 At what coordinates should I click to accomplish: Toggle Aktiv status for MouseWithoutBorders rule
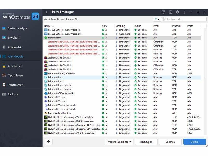coord(103,113)
